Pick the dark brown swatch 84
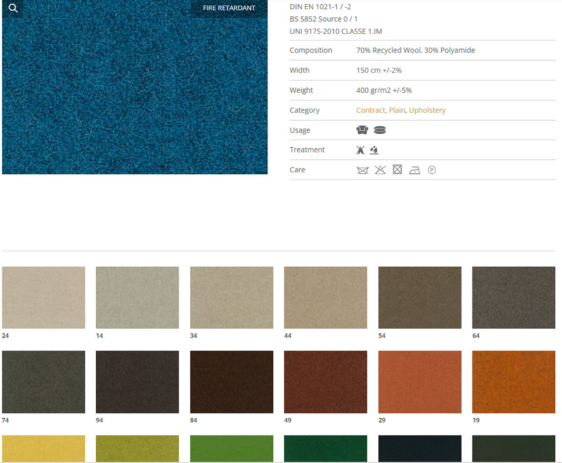 pos(232,382)
